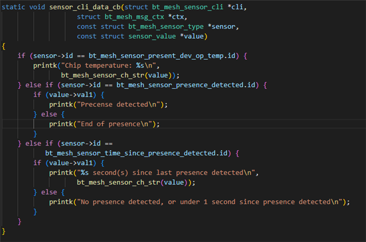Click the type bt_mesh_sensor_cli

[188, 7]
